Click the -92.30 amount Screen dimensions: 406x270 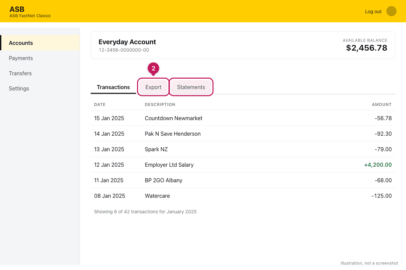(383, 134)
